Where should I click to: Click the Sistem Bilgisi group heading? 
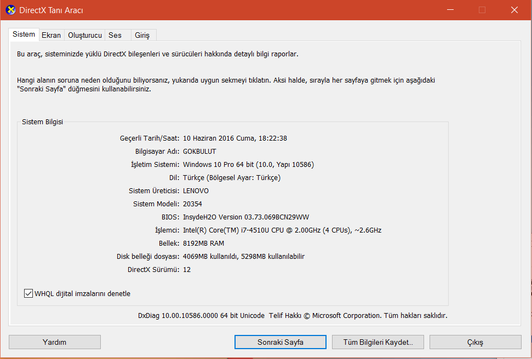(x=42, y=122)
